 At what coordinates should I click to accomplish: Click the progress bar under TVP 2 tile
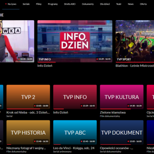coord(28,109)
